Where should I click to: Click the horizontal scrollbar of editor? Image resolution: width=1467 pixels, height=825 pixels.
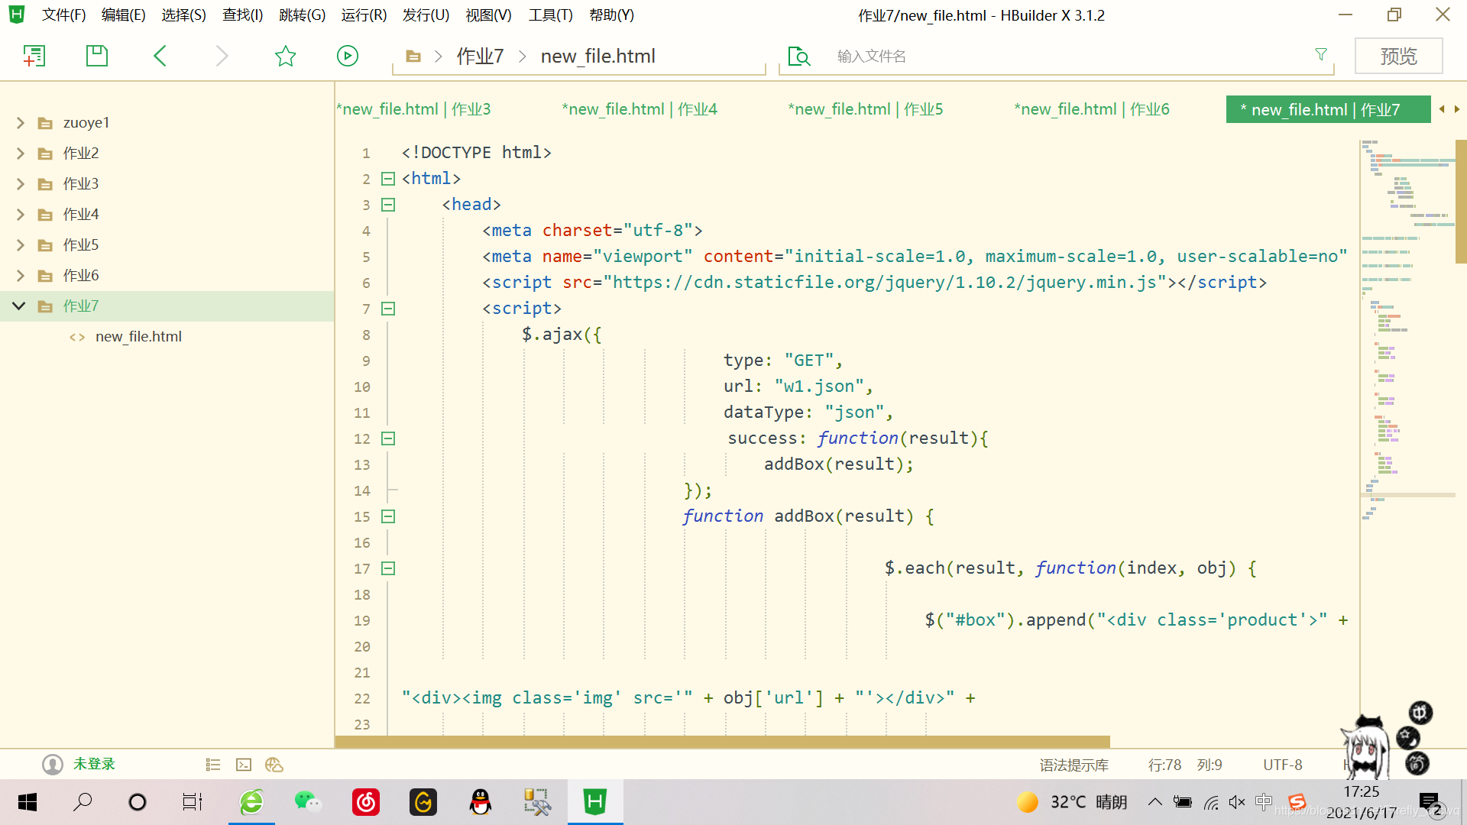722,742
